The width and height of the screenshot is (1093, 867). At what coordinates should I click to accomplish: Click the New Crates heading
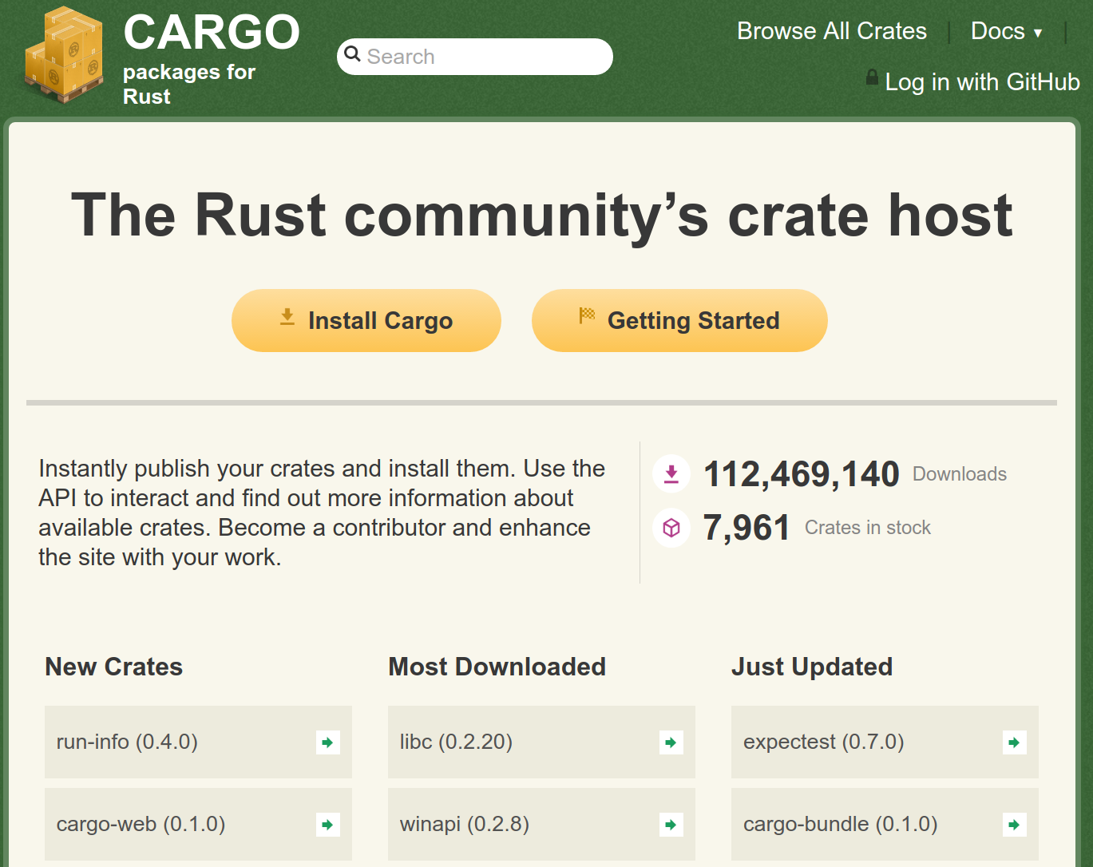click(x=114, y=667)
